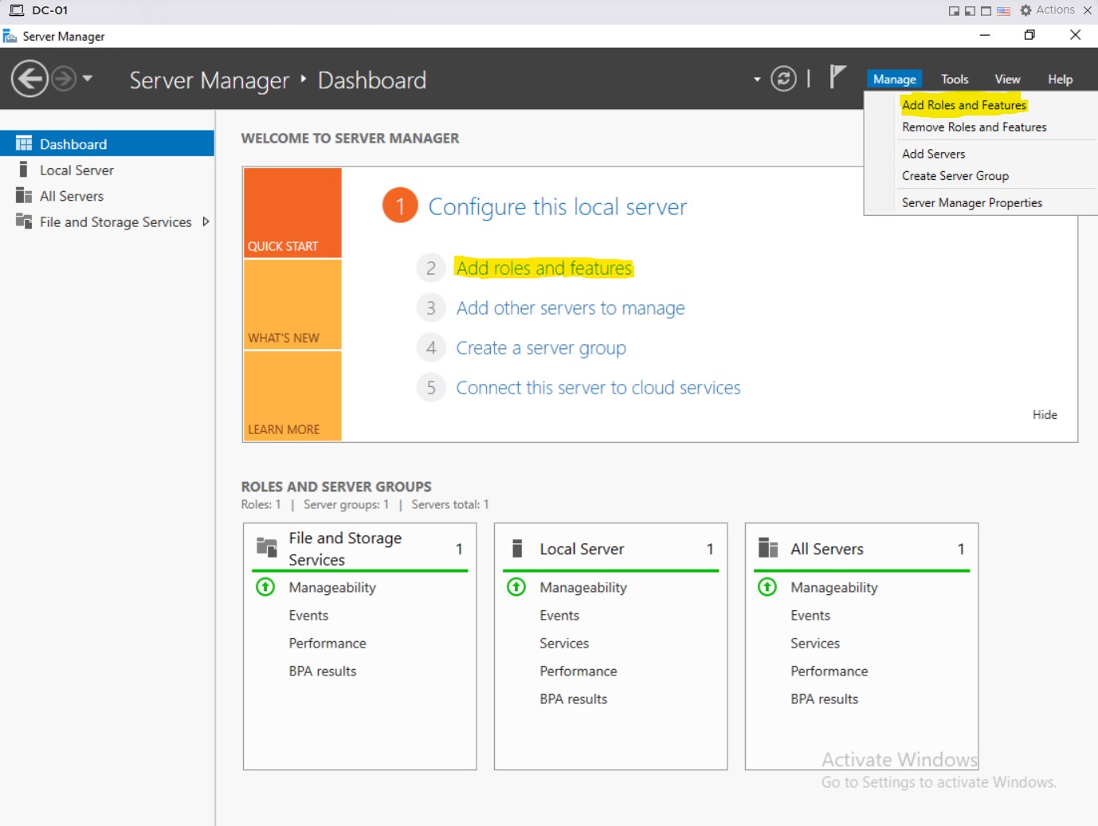Open the Notifications flag icon
Image resolution: width=1098 pixels, height=826 pixels.
(x=837, y=76)
